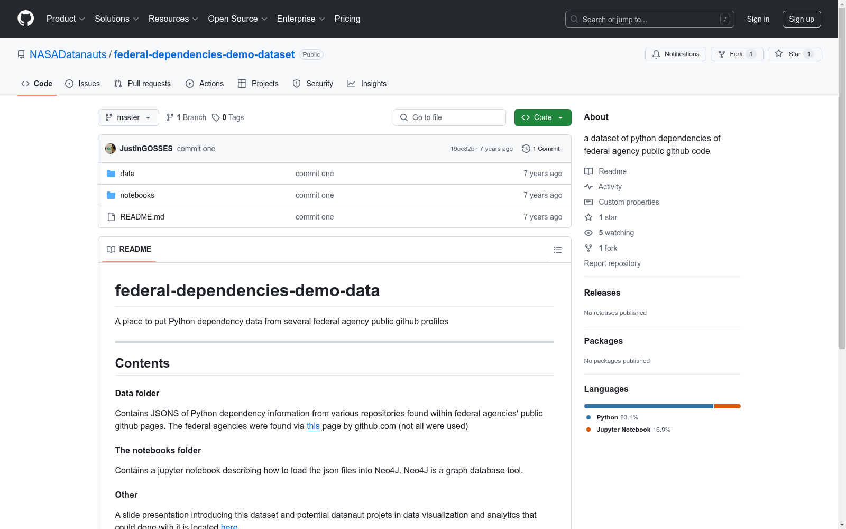
Task: Open the data folder link
Action: pyautogui.click(x=127, y=174)
